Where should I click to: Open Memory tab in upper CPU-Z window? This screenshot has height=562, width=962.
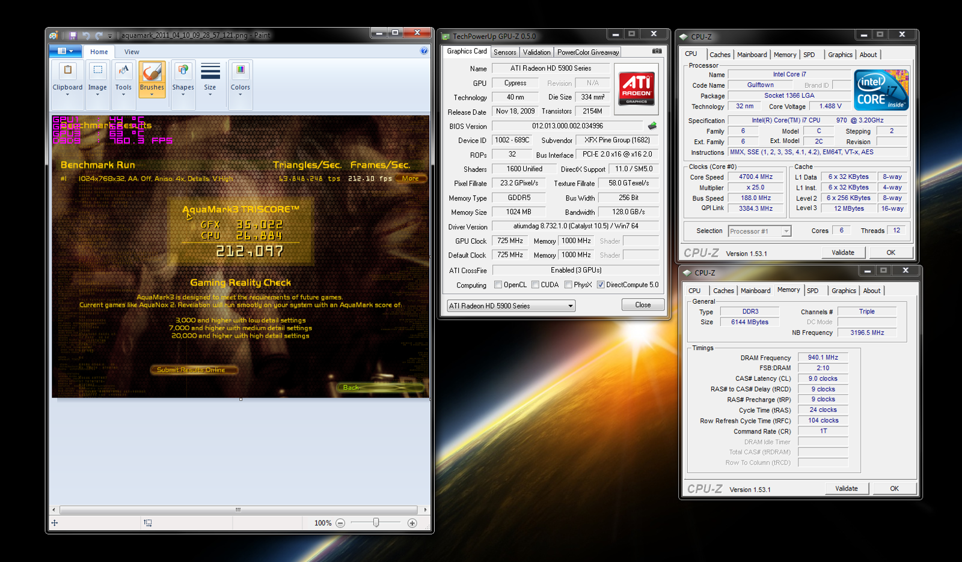pyautogui.click(x=785, y=55)
